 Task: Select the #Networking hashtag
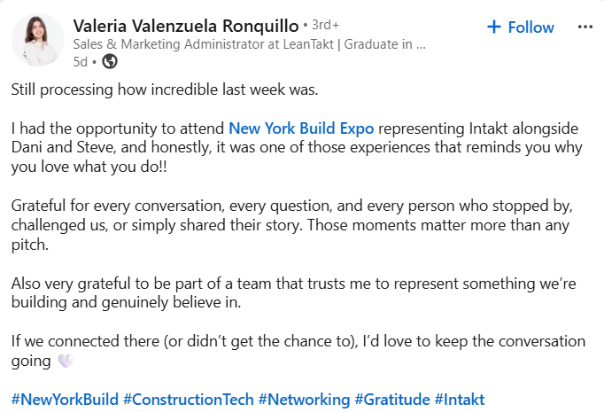click(304, 399)
